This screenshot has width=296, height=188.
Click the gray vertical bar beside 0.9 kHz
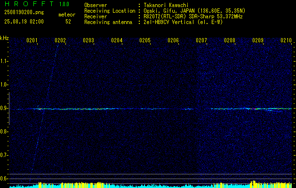pos(9,109)
